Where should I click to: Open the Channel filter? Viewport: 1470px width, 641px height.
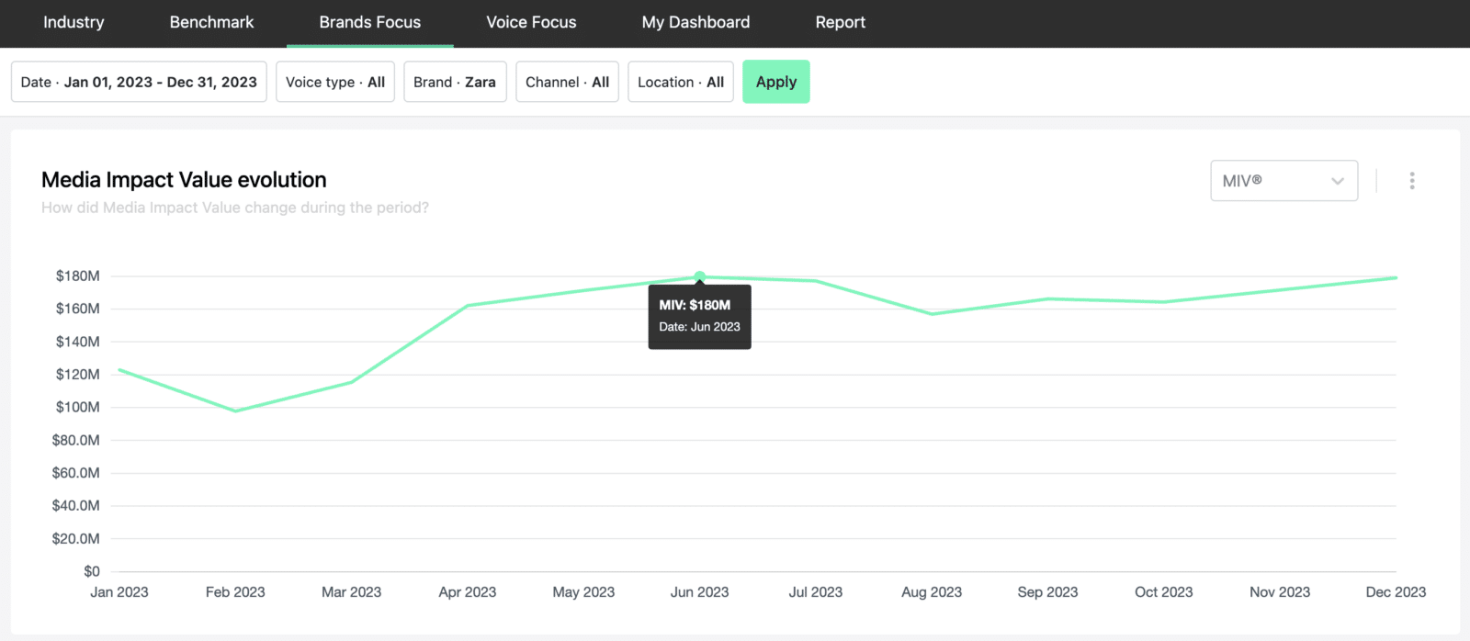[x=567, y=82]
